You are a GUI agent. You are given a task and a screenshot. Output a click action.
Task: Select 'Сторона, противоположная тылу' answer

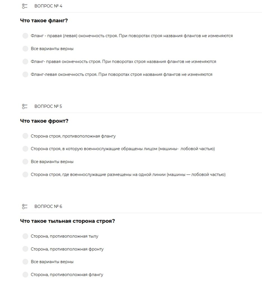pos(25,236)
